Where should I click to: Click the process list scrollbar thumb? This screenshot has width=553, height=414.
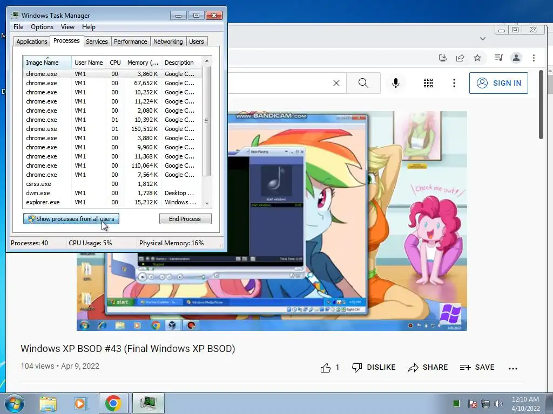pos(207,121)
